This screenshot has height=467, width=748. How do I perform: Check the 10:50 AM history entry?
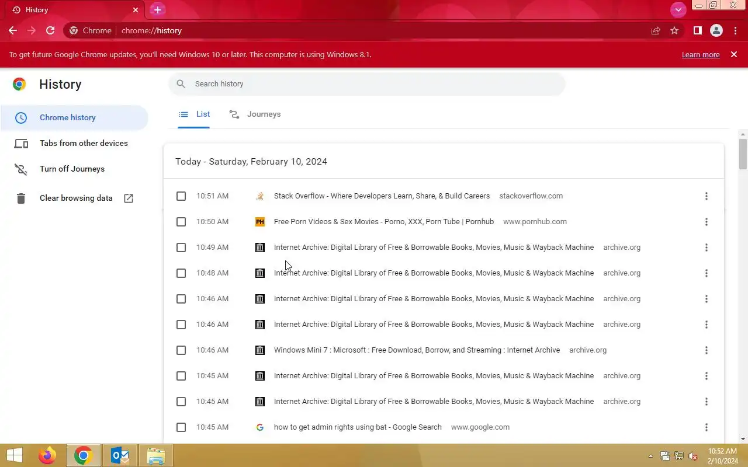pyautogui.click(x=181, y=222)
